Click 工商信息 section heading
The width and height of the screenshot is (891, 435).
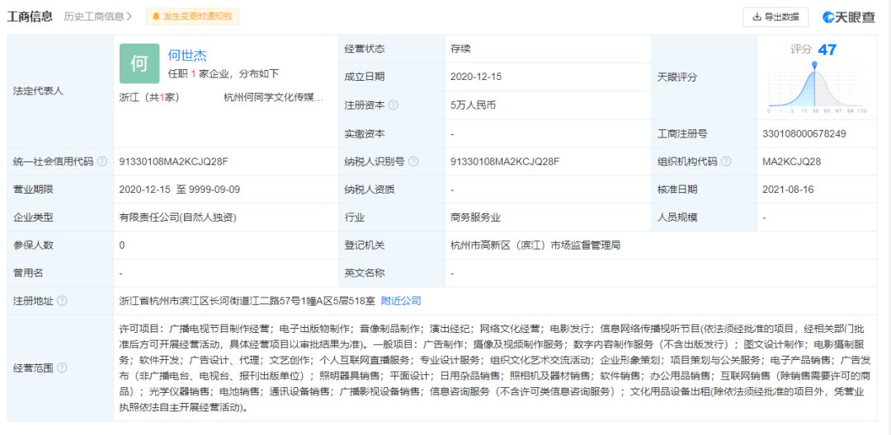(31, 16)
